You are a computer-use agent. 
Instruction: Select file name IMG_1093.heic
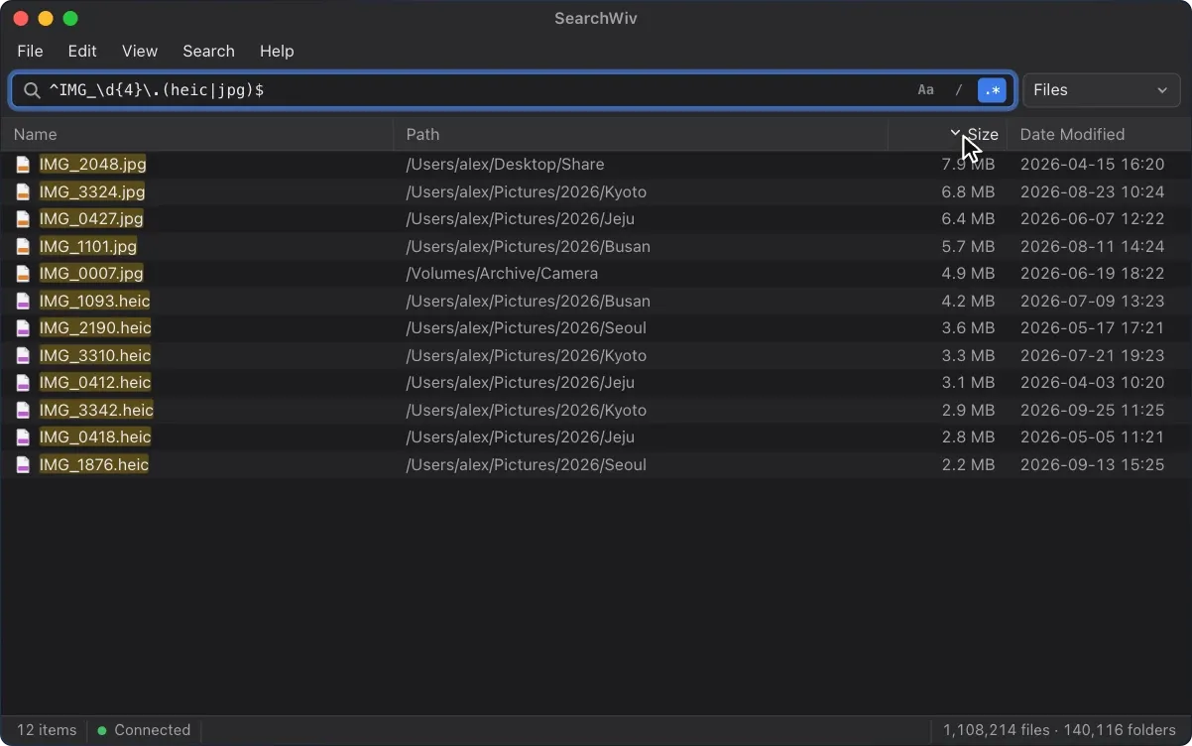[94, 301]
